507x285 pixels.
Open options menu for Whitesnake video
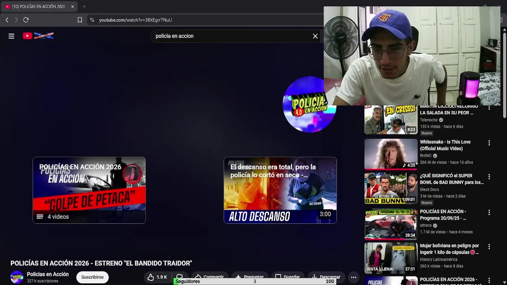pyautogui.click(x=489, y=143)
